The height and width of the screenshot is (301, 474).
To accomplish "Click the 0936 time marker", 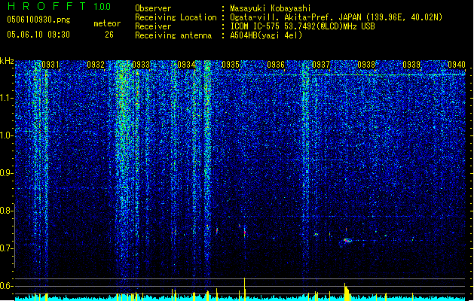I will (276, 65).
